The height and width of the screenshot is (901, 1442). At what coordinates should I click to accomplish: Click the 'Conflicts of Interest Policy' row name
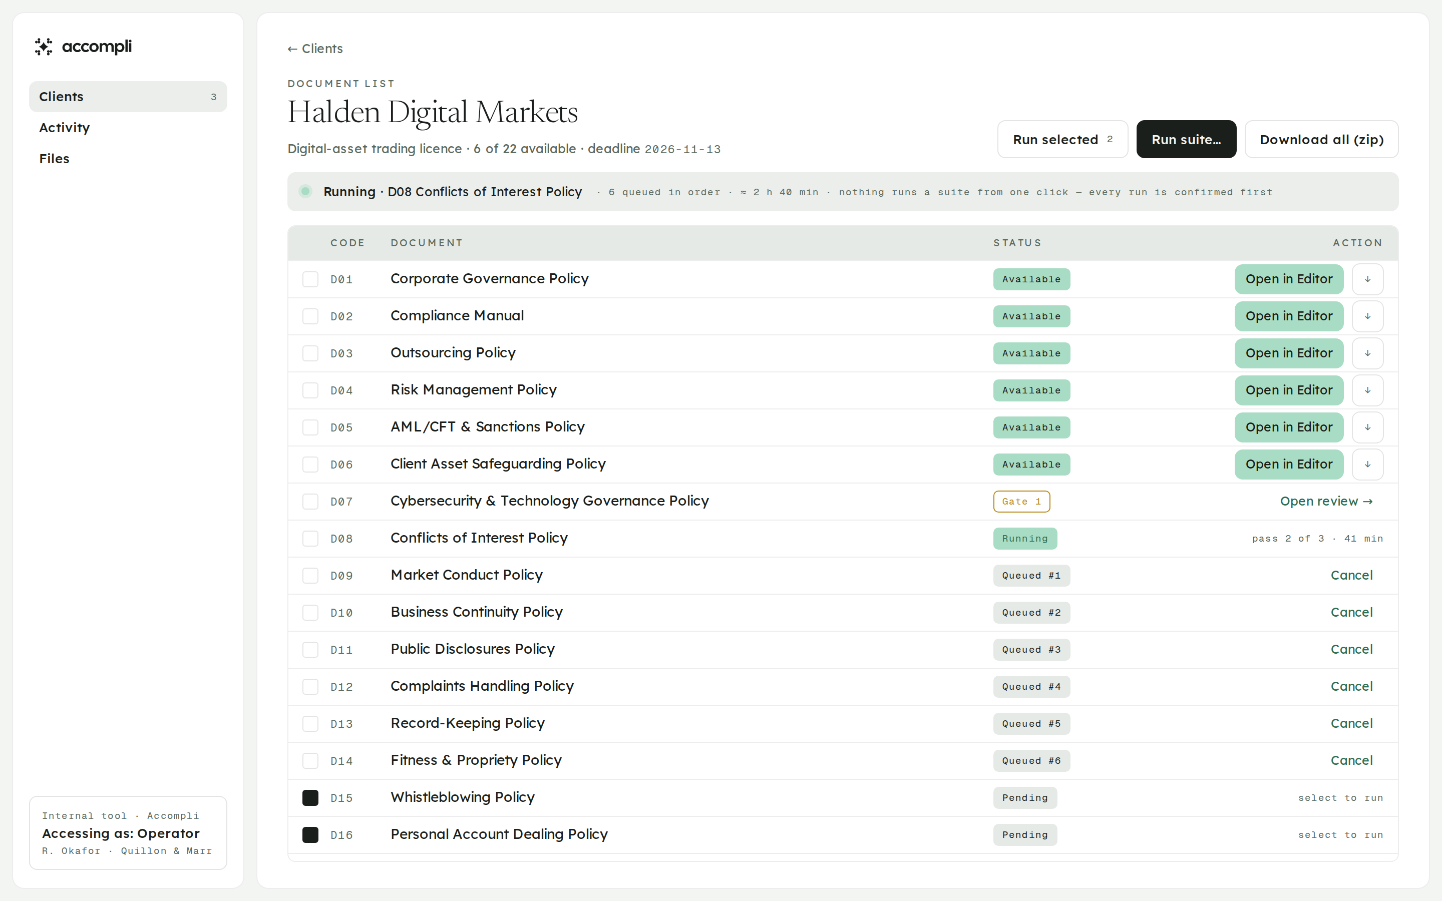[479, 538]
